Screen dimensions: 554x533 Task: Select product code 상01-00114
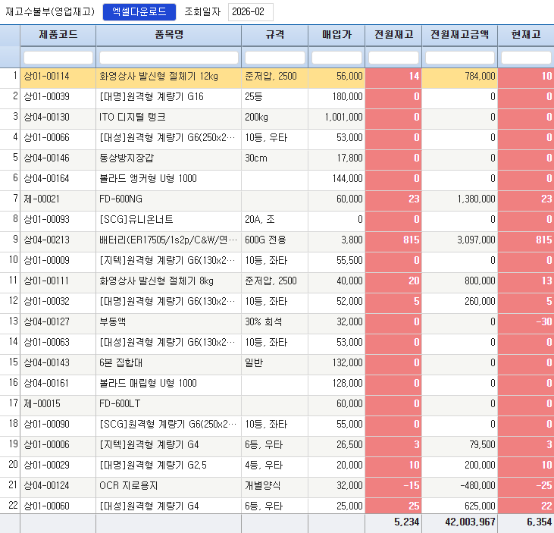click(47, 77)
